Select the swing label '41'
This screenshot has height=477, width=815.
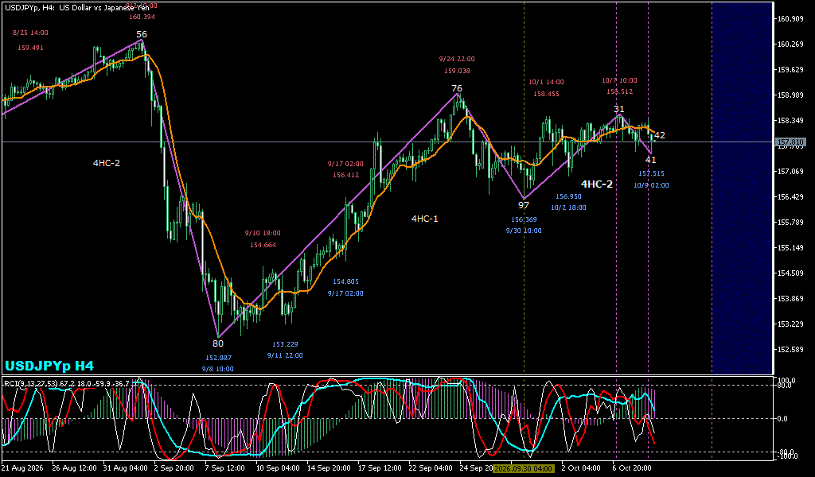click(x=650, y=160)
